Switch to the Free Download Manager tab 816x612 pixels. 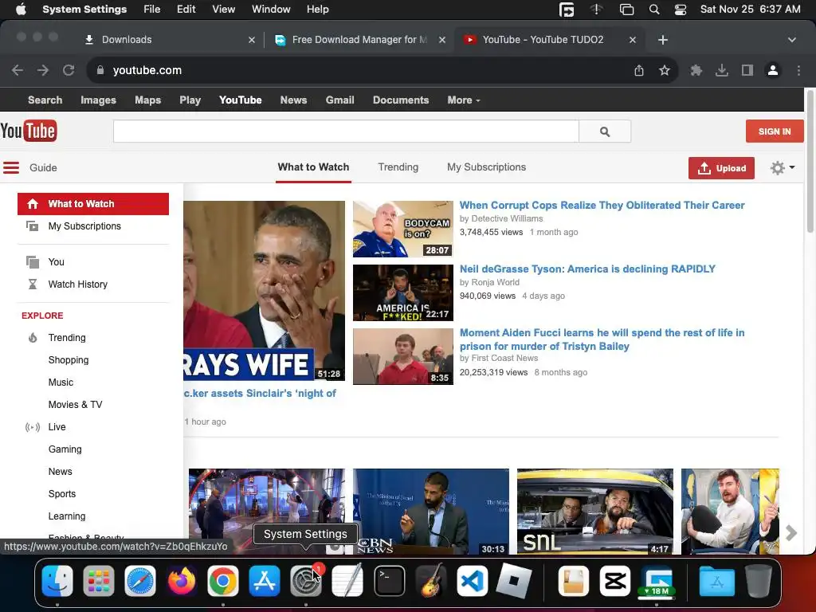click(359, 40)
